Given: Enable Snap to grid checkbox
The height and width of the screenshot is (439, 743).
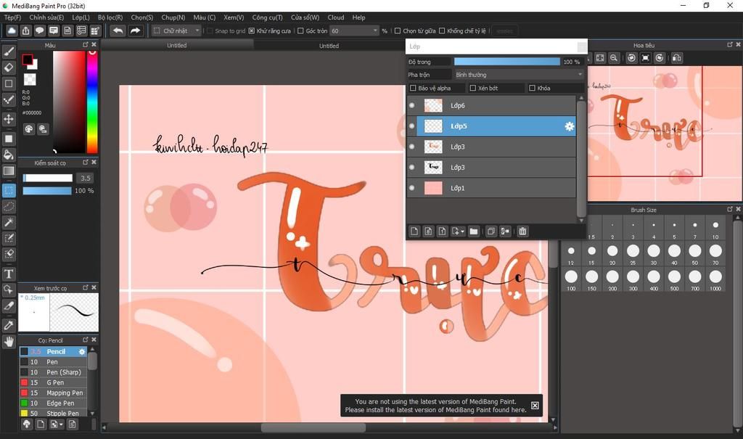Looking at the screenshot, I should [x=210, y=30].
